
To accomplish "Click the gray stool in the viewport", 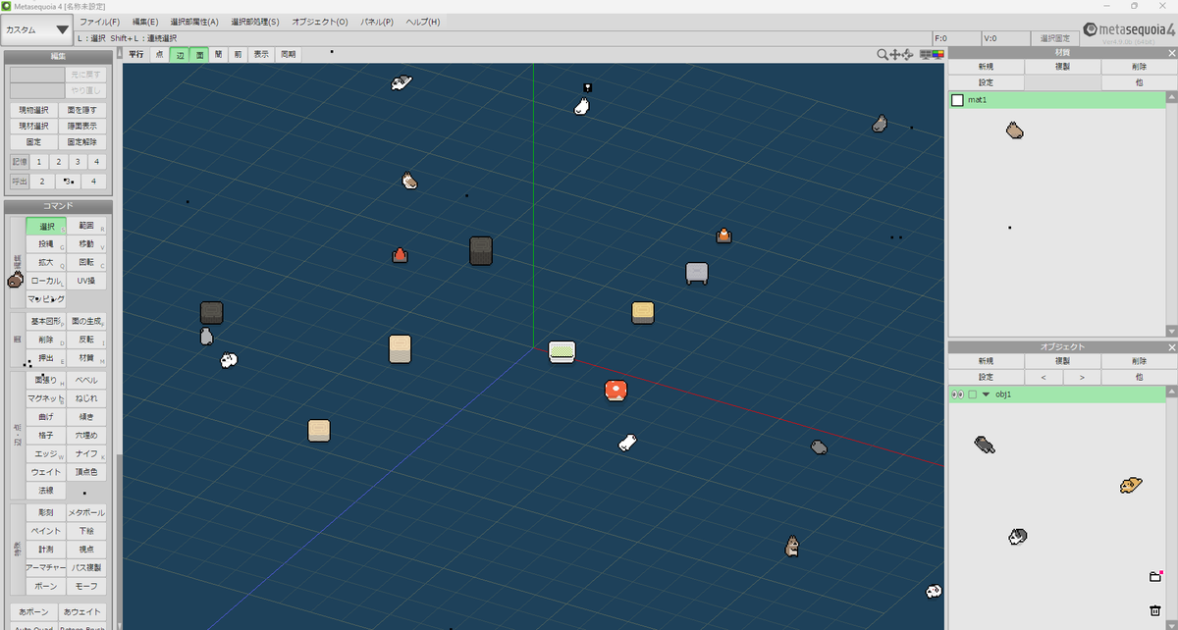I will tap(697, 274).
